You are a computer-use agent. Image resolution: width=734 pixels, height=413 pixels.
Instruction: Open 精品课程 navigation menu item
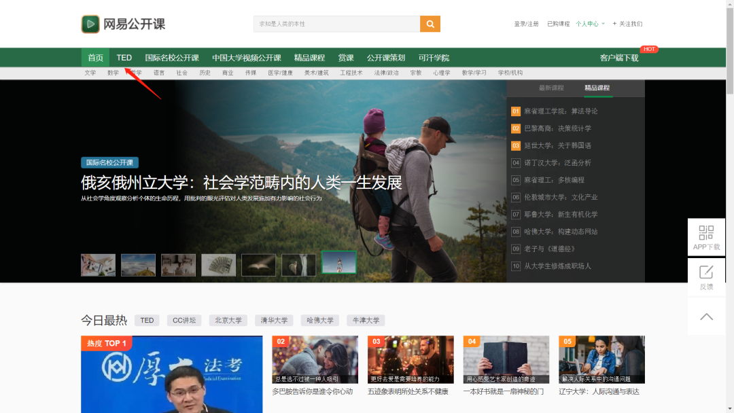(309, 58)
